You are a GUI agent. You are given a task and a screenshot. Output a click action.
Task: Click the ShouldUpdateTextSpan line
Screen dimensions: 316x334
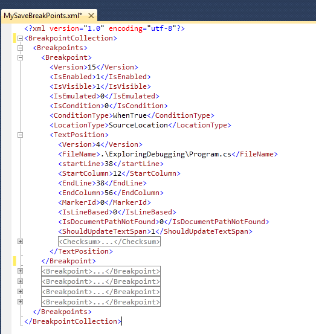click(x=155, y=231)
